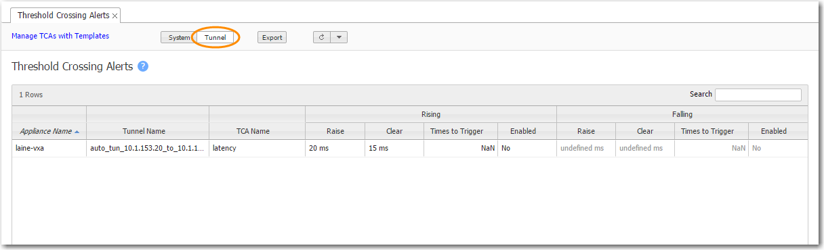Image resolution: width=824 pixels, height=250 pixels.
Task: Sort by Appliance Name column
Action: coord(49,131)
